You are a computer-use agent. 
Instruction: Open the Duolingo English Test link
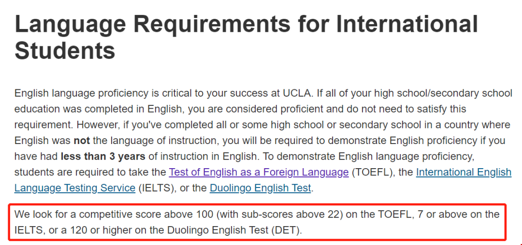click(x=261, y=188)
